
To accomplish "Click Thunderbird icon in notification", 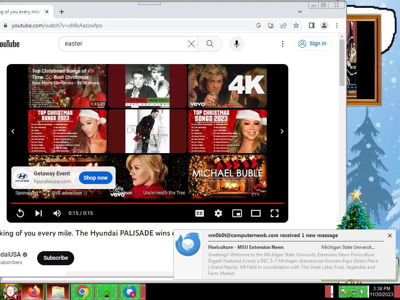I will (x=188, y=244).
